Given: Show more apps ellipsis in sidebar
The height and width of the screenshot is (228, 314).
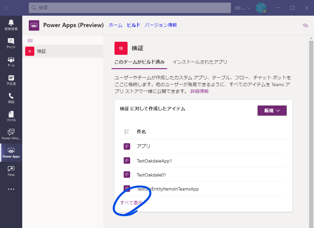Looking at the screenshot, I should (11, 189).
